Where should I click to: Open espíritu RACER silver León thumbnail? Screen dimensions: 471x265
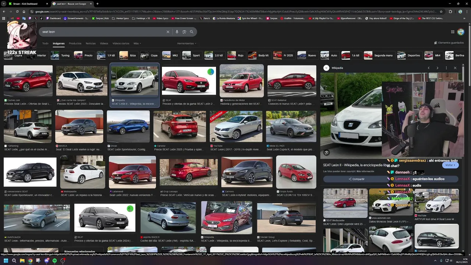pyautogui.click(x=168, y=218)
